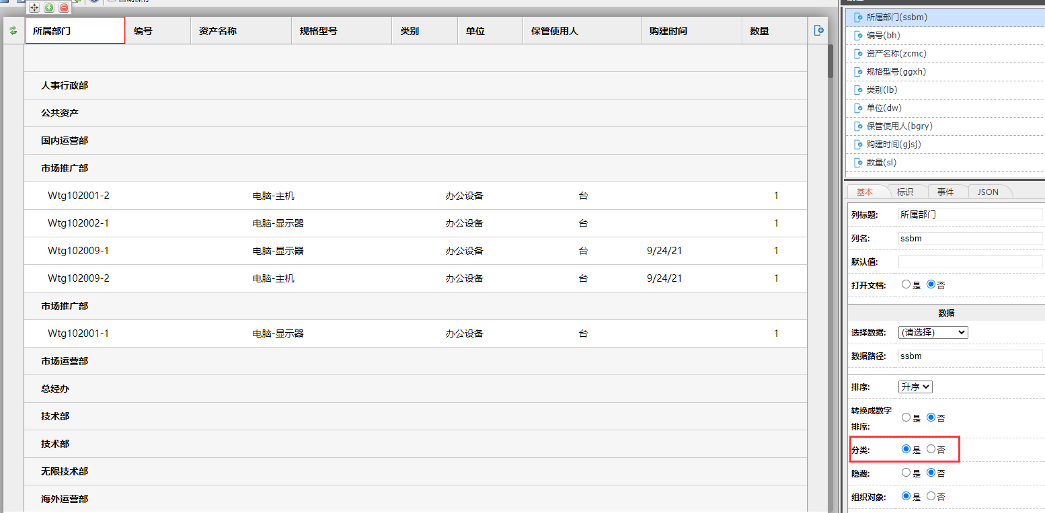Screen dimensions: 1045x513
Task: Open the 排序 dropdown showing 升序
Action: (x=915, y=387)
